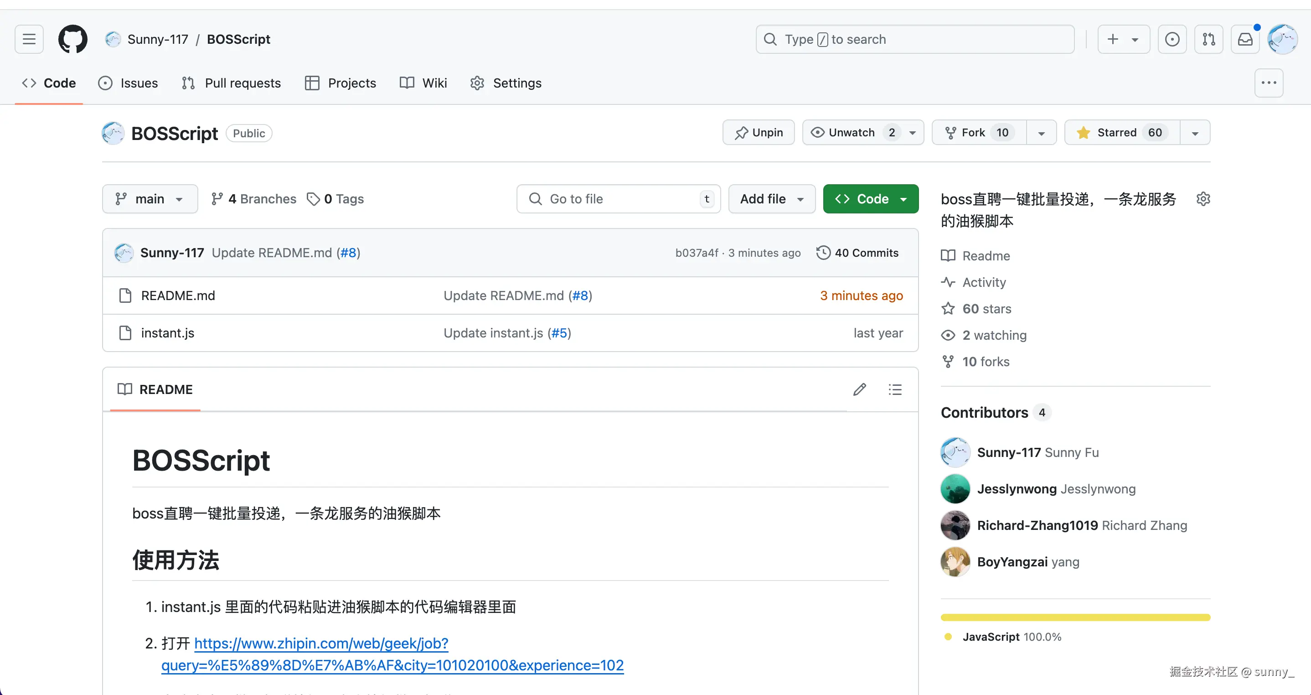
Task: Open the notifications inbox icon
Action: click(x=1245, y=39)
